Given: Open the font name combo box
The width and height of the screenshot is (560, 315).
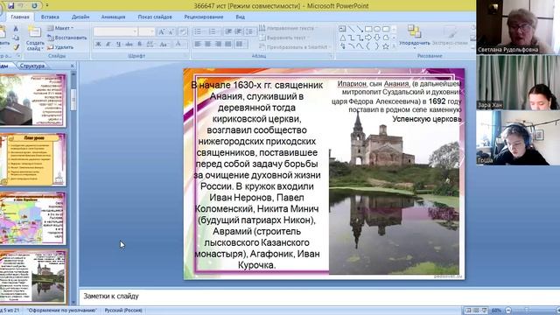Looking at the screenshot, I should point(115,31).
